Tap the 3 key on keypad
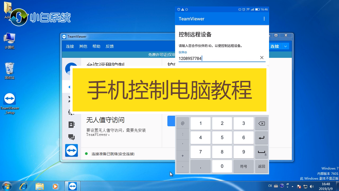The width and height of the screenshot is (339, 191). point(244,123)
